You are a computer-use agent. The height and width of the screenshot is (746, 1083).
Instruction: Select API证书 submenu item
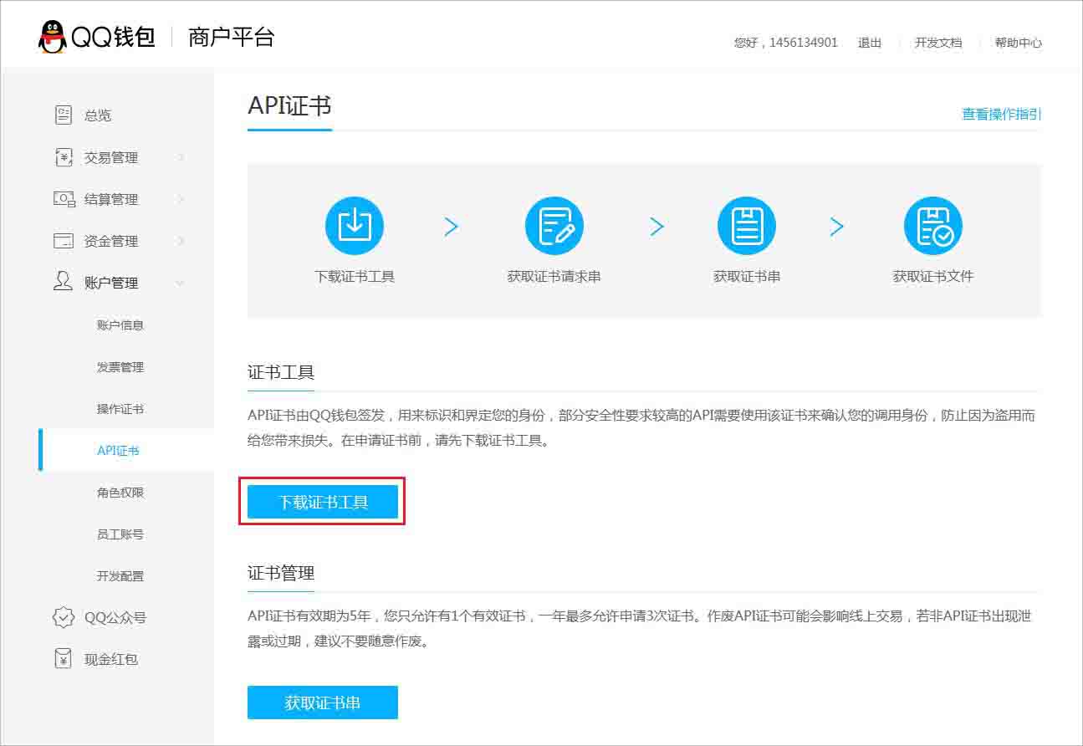[x=118, y=450]
